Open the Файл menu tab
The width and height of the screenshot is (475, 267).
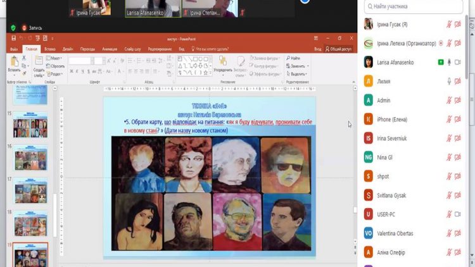pyautogui.click(x=14, y=49)
